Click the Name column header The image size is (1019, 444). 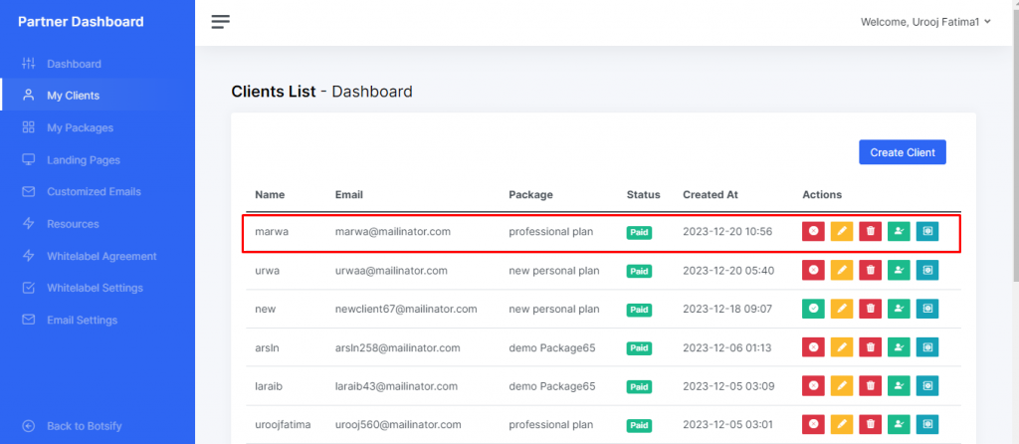point(270,194)
